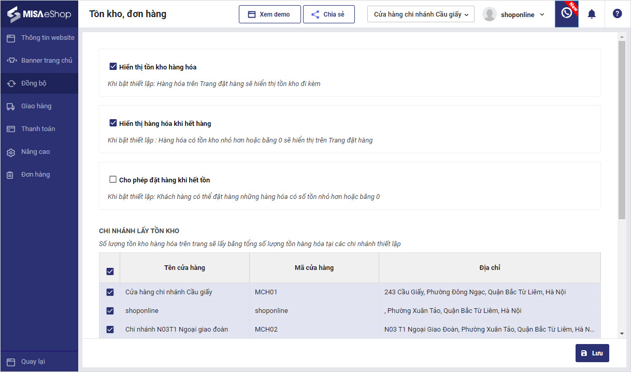
Task: Open Nâng cao settings in sidebar
Action: (x=35, y=152)
